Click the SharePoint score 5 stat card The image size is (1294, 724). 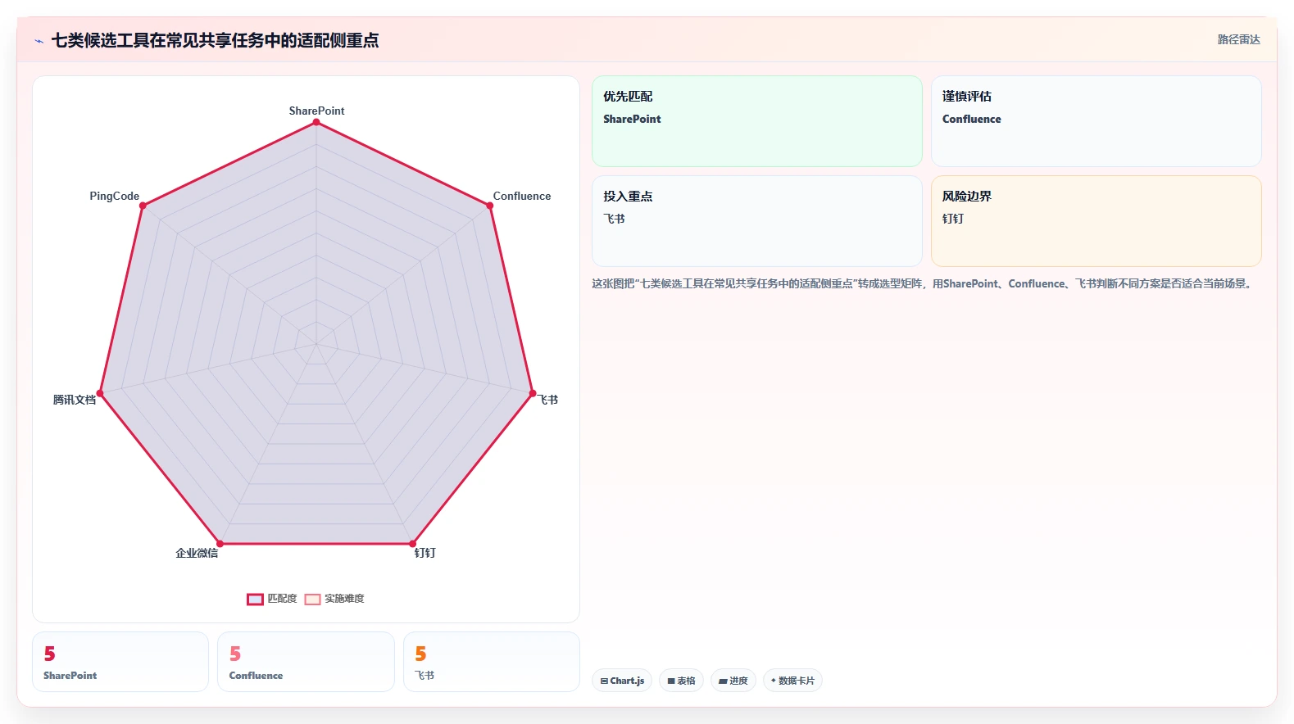[120, 662]
